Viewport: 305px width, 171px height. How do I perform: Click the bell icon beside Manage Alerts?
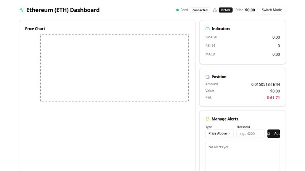point(207,119)
